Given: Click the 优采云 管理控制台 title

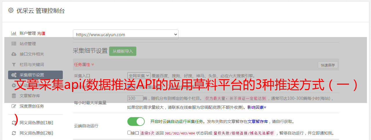Looking at the screenshot, I should tap(41, 11).
